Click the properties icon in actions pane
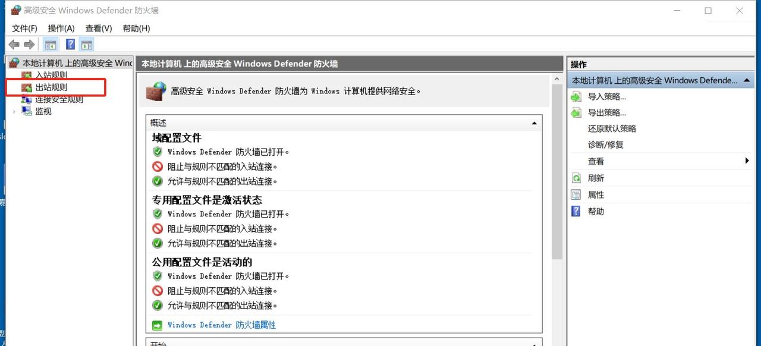 576,194
